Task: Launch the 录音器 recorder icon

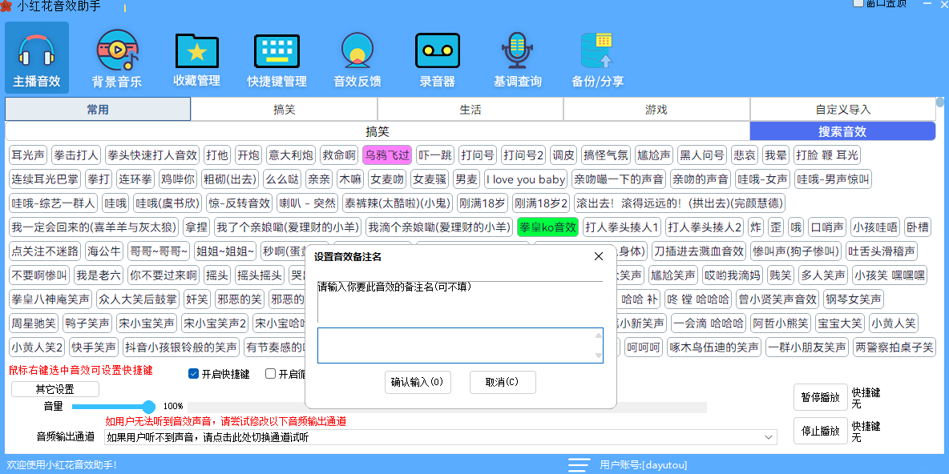Action: coord(437,56)
